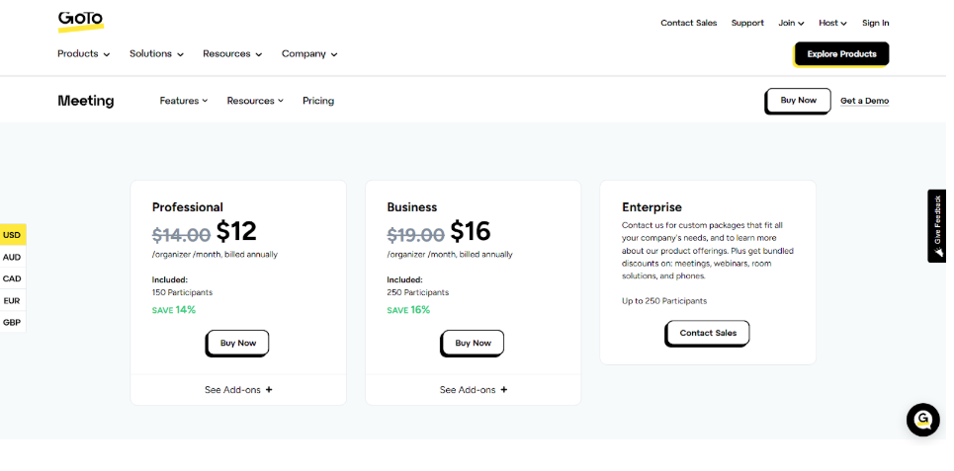
Task: Switch currency to AUD
Action: pos(12,257)
